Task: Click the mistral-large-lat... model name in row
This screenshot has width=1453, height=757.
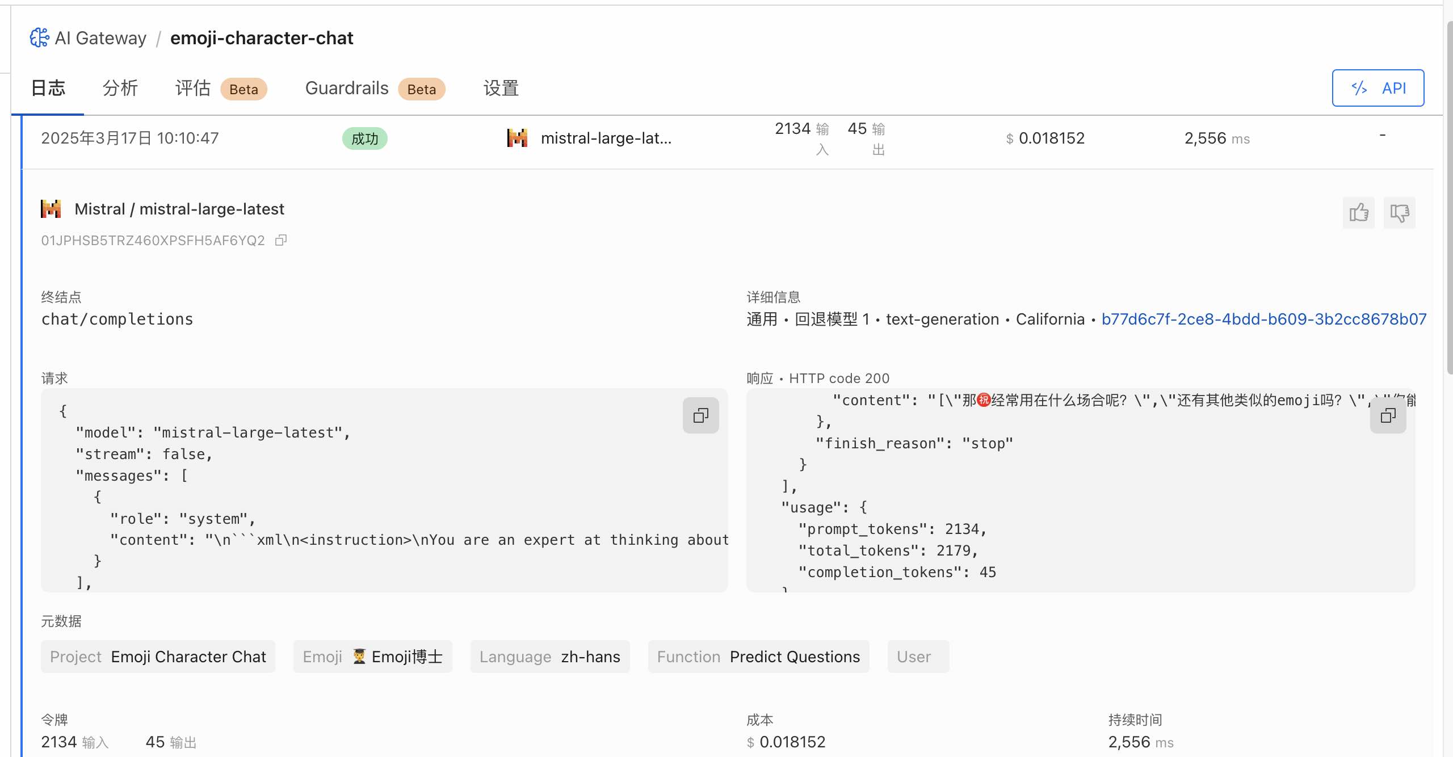Action: click(606, 138)
